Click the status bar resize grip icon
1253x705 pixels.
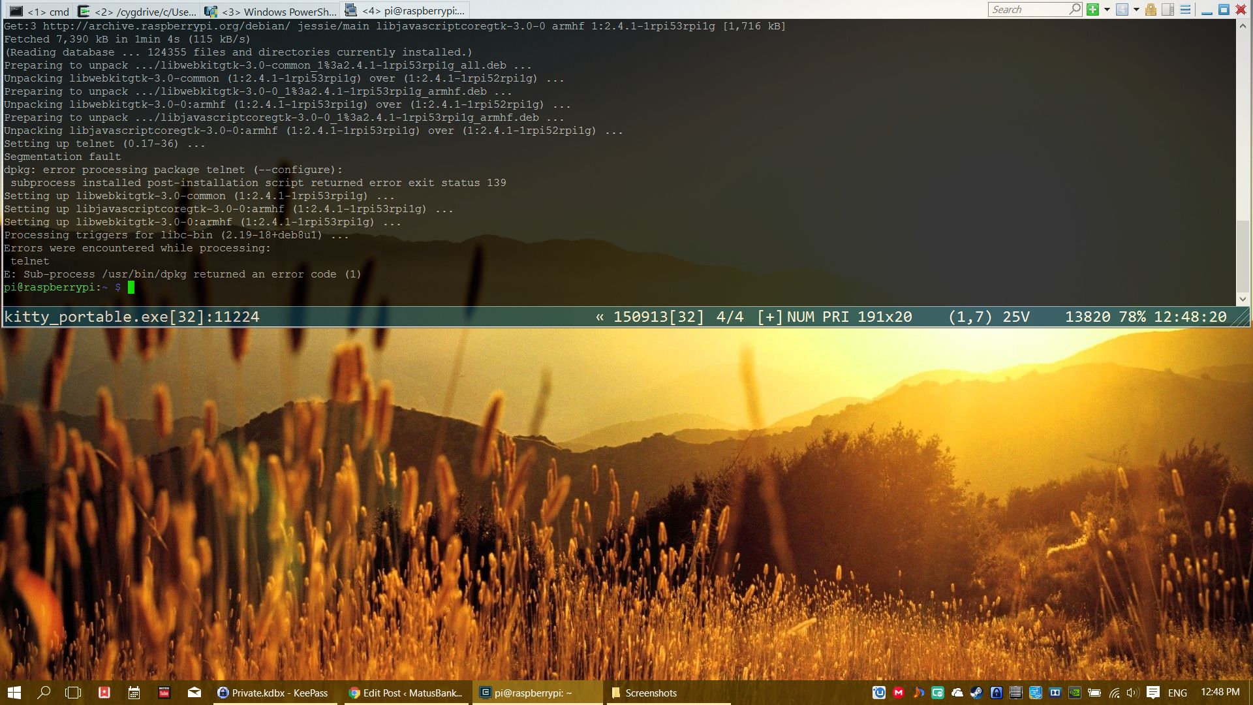point(1241,317)
